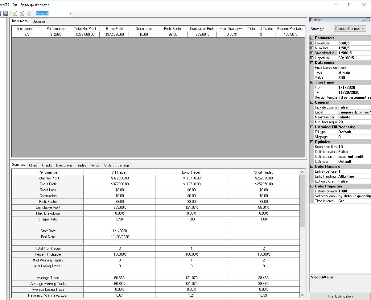Click the Summary vertical scrollbar thumb

[x=302, y=201]
